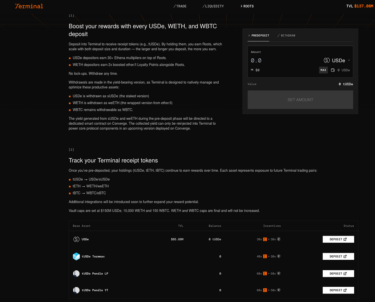
Task: Open the ROOTS page
Action: click(247, 6)
